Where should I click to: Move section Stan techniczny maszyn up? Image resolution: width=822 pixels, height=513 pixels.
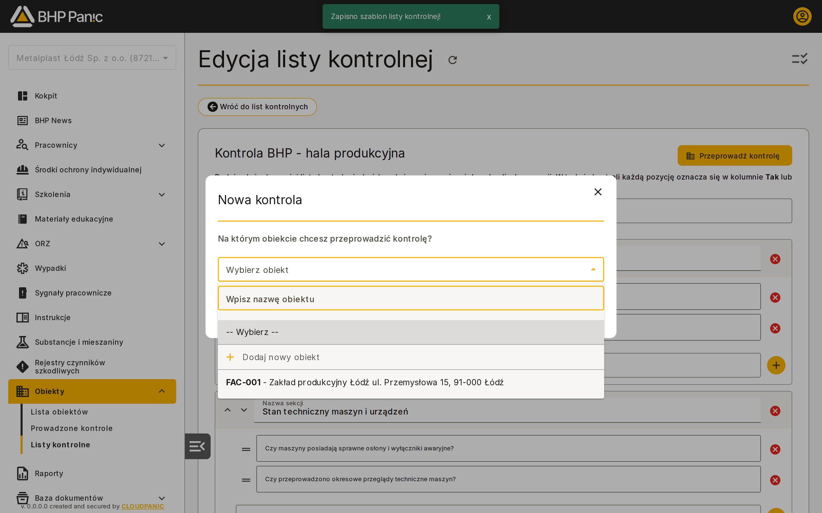tap(228, 410)
